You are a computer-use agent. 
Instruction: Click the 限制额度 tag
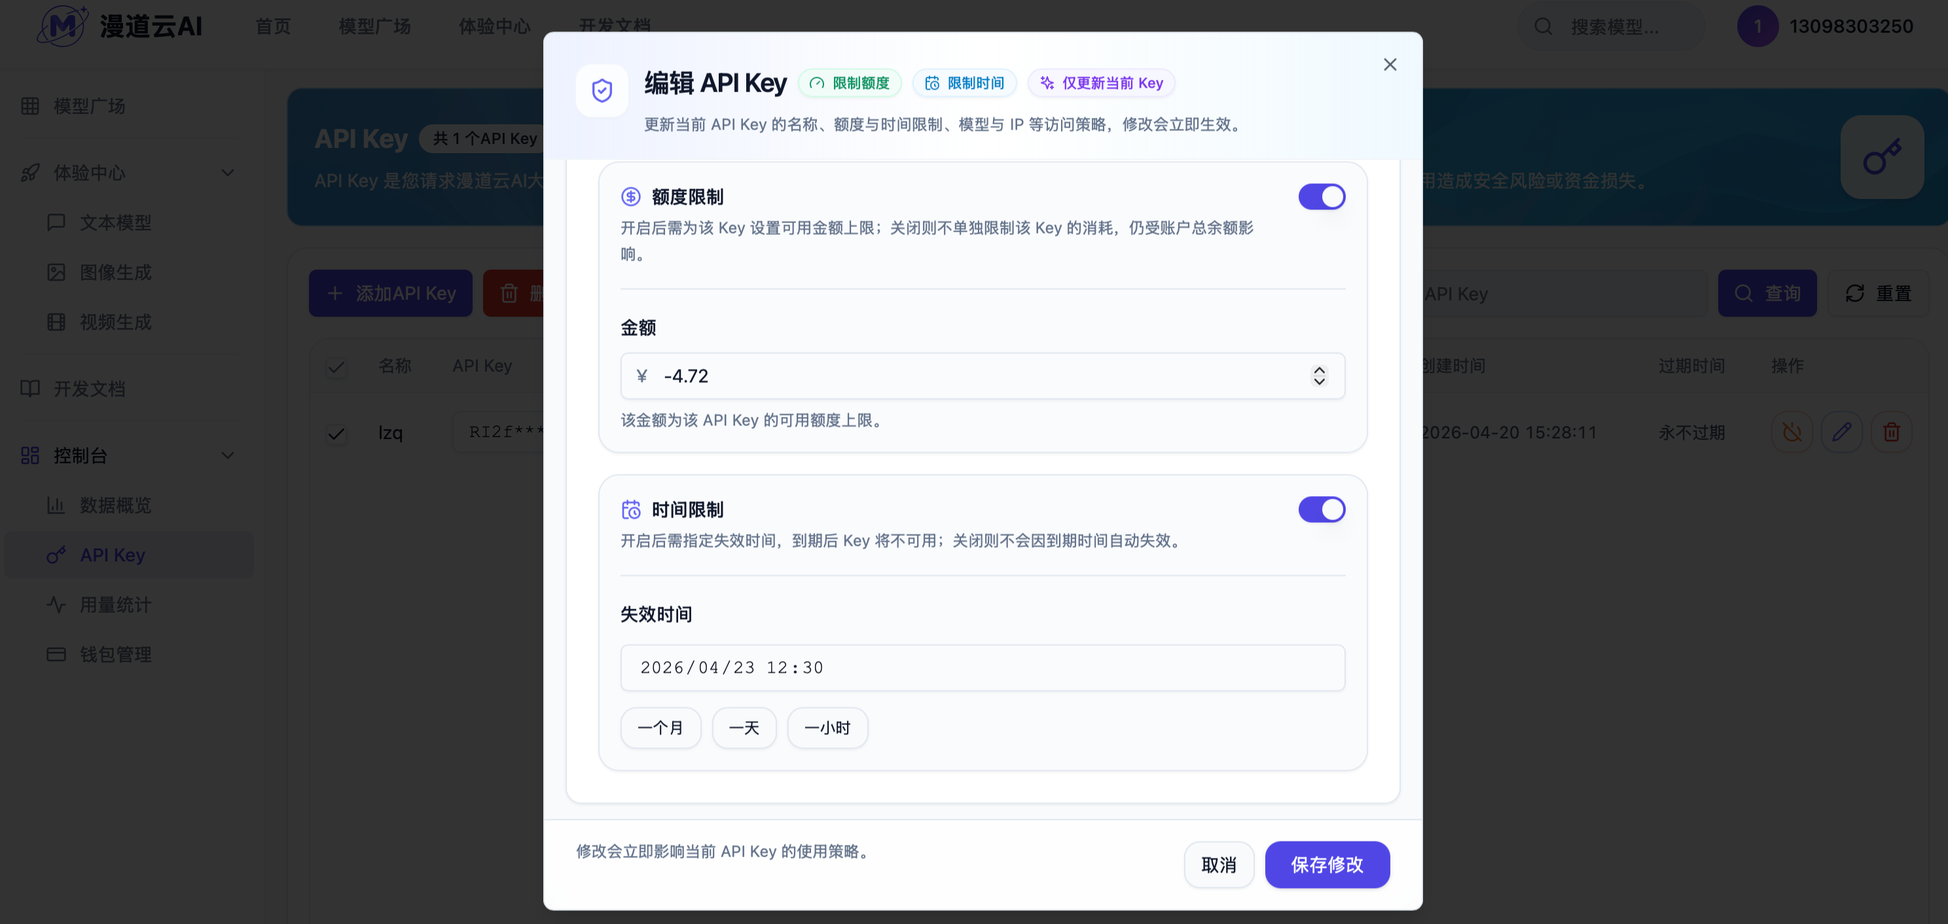pyautogui.click(x=849, y=83)
